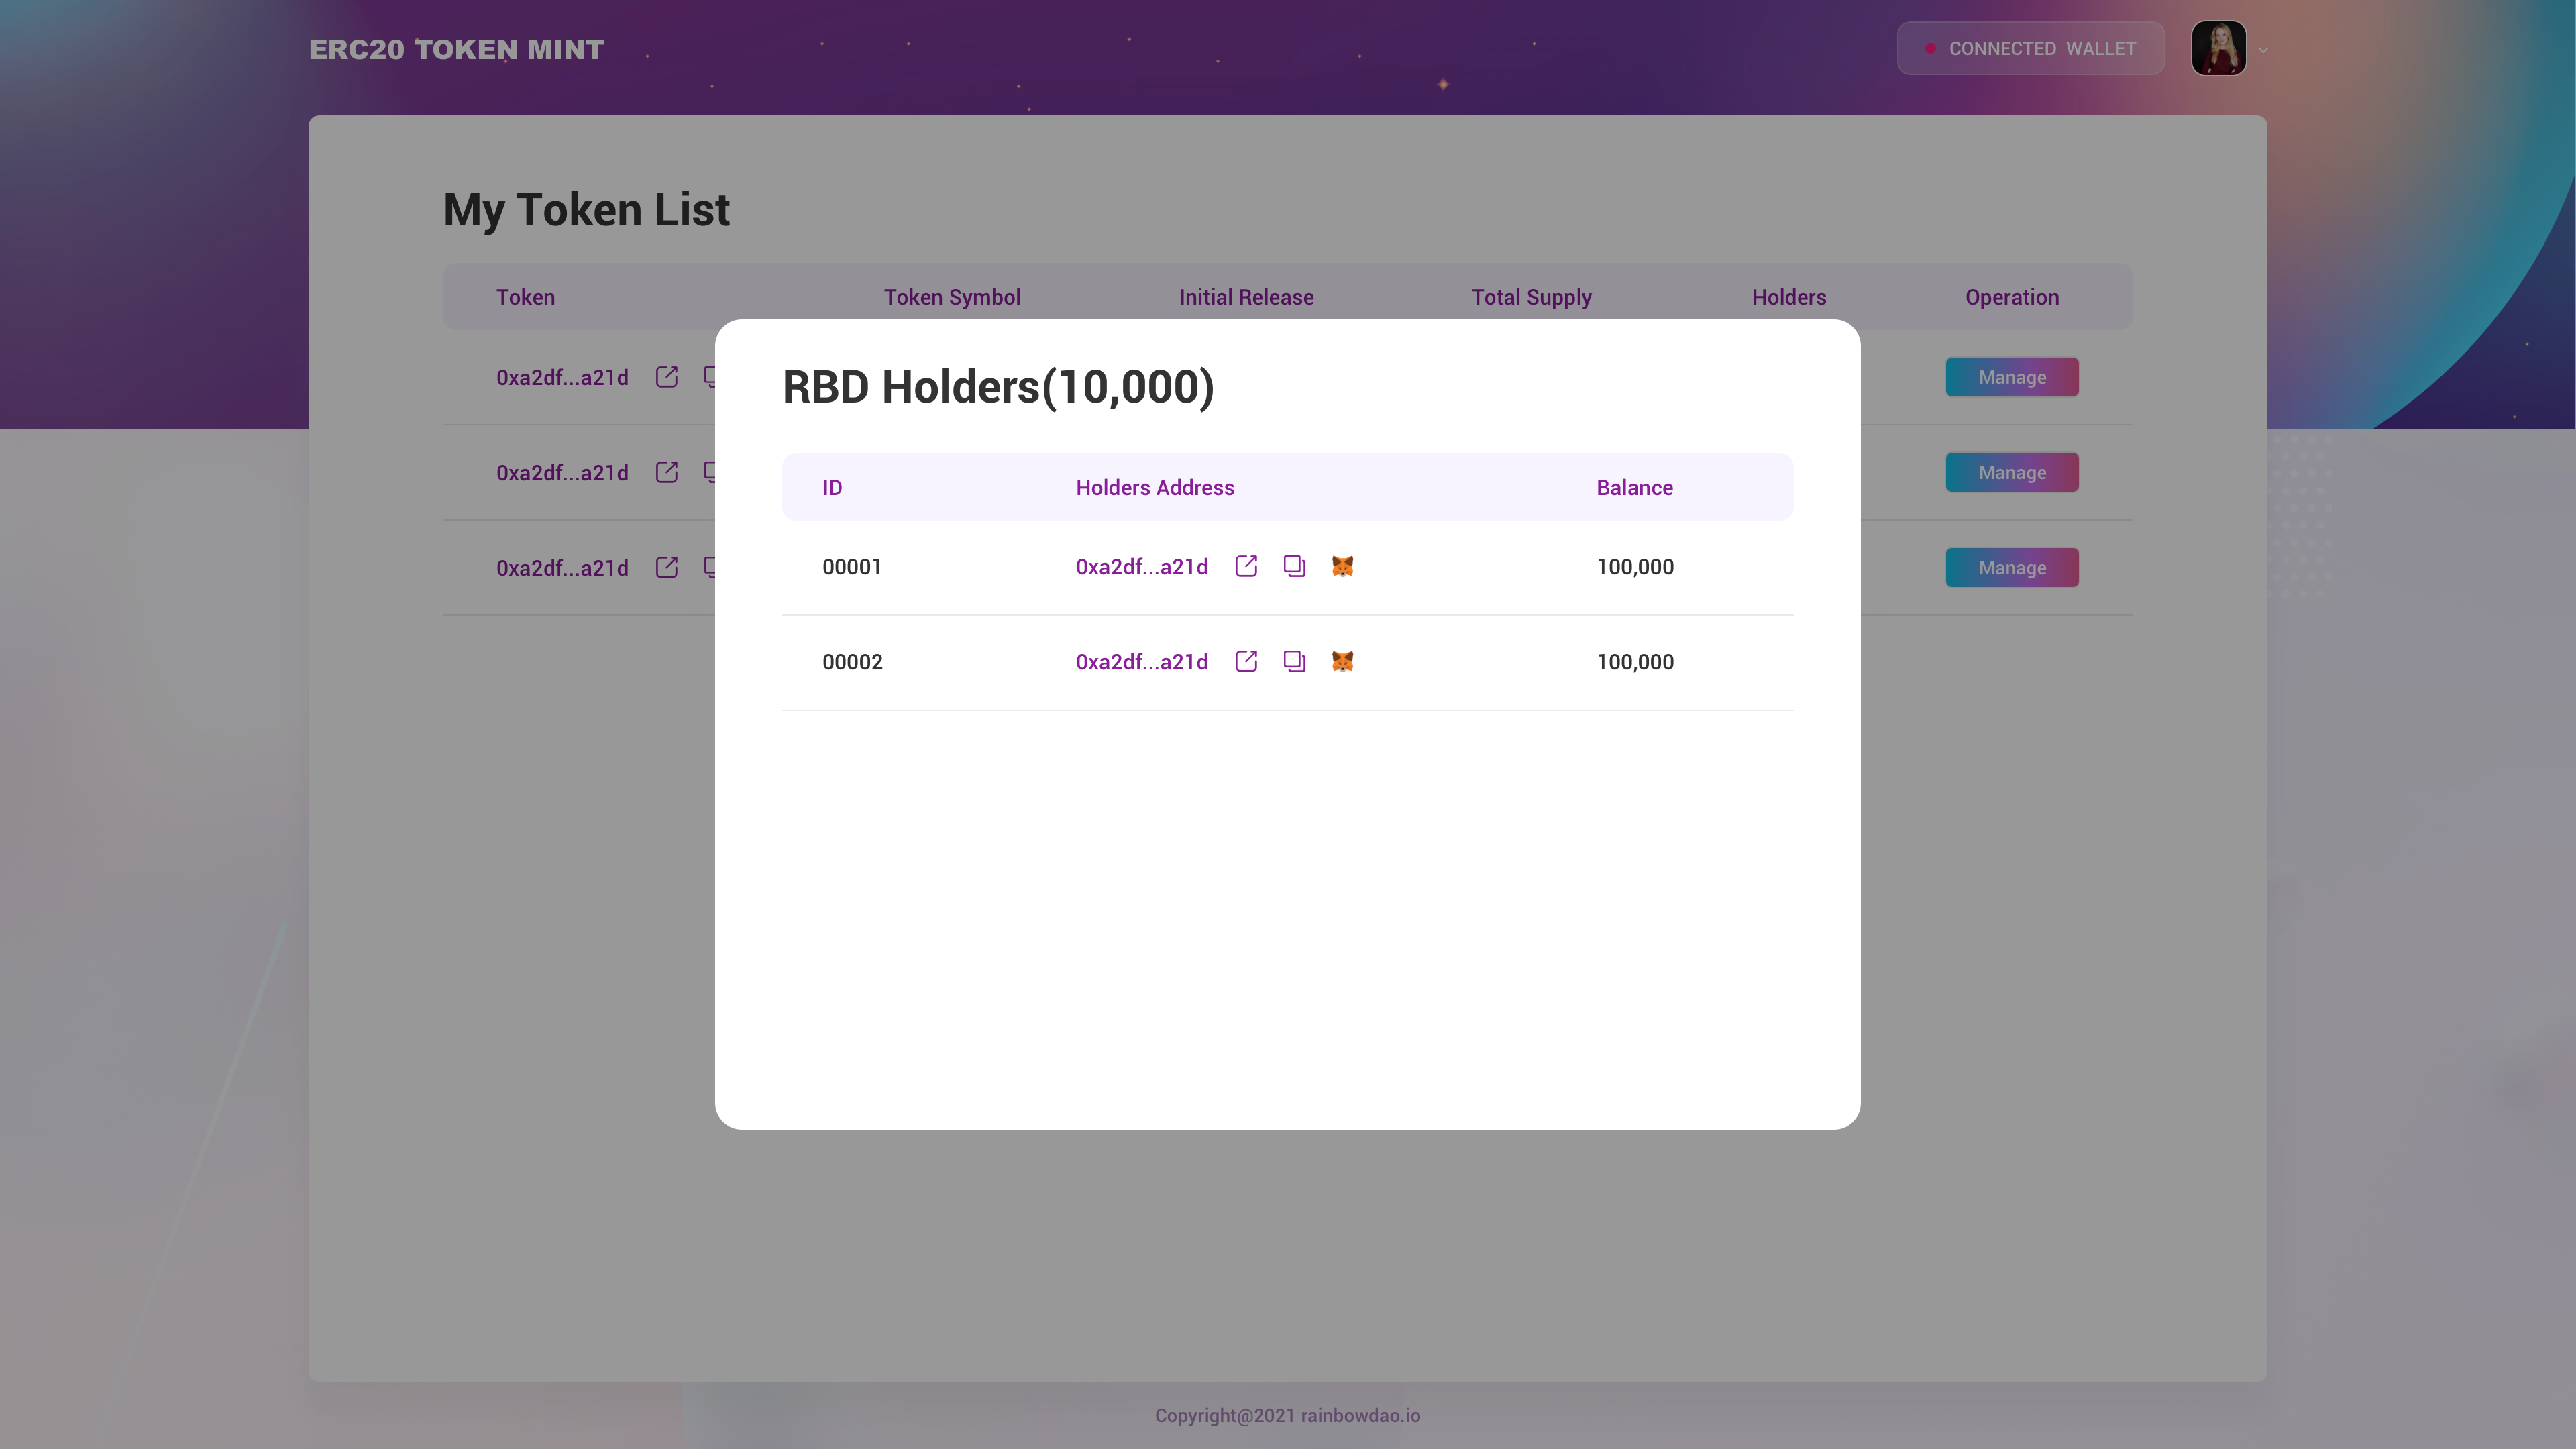The height and width of the screenshot is (1449, 2576).
Task: Click holder 00001 address link
Action: 1141,567
